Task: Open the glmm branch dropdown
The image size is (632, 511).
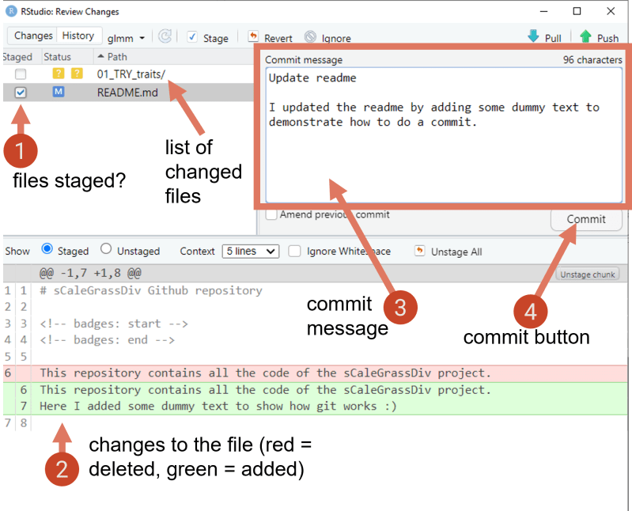Action: pos(126,38)
